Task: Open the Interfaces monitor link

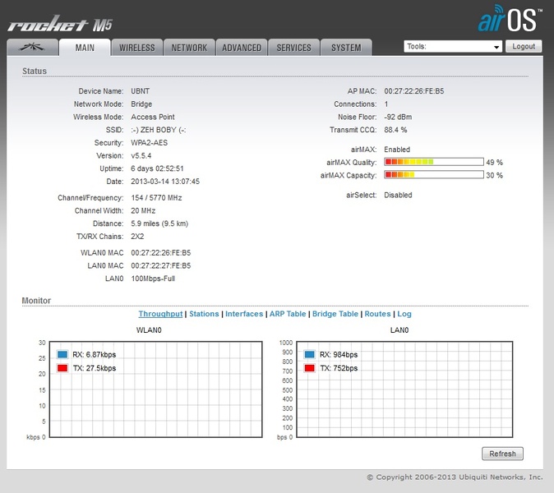Action: point(244,314)
